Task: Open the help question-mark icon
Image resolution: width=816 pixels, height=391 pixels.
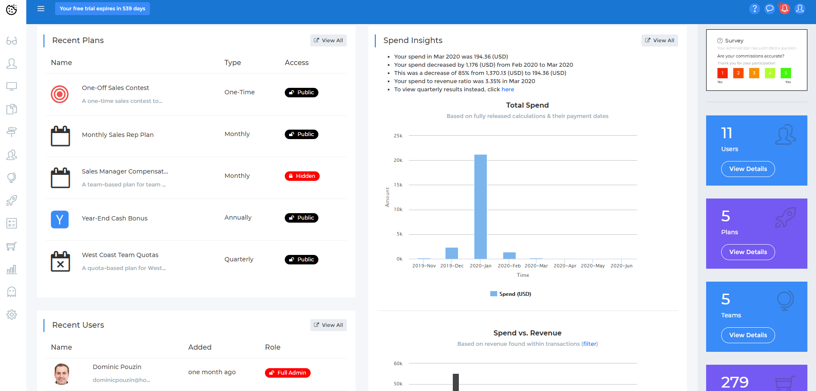Action: pos(754,9)
